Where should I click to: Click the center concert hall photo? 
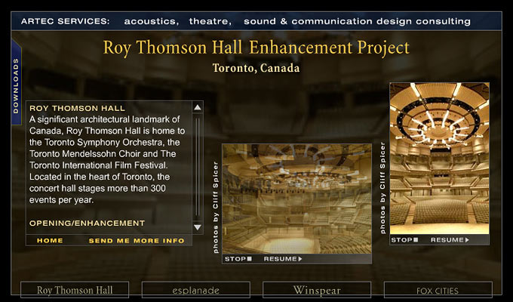pyautogui.click(x=296, y=199)
